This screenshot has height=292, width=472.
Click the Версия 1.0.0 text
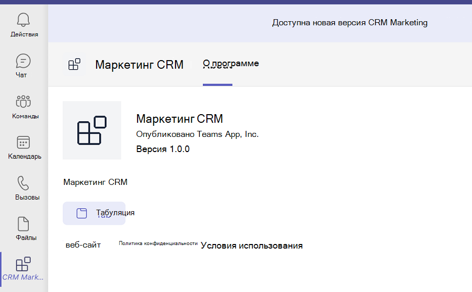[163, 149]
